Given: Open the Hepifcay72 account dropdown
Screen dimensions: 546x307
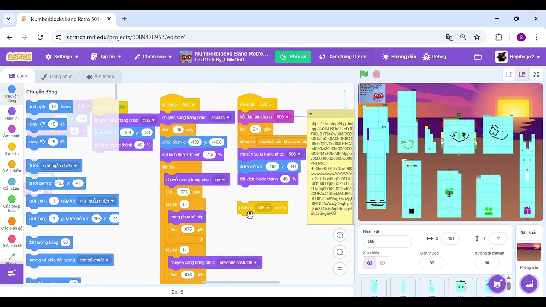Looking at the screenshot, I should pos(518,57).
